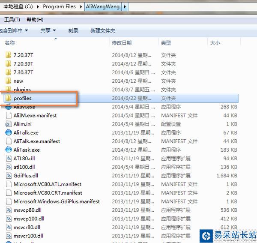Select the file name AliIM.exe.manifest
This screenshot has height=243, width=257.
click(35, 115)
